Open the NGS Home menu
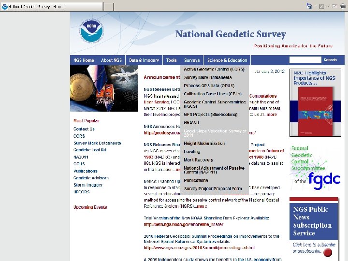 point(84,60)
